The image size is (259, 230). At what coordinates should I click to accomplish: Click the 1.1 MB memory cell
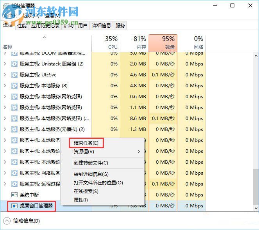pyautogui.click(x=135, y=108)
